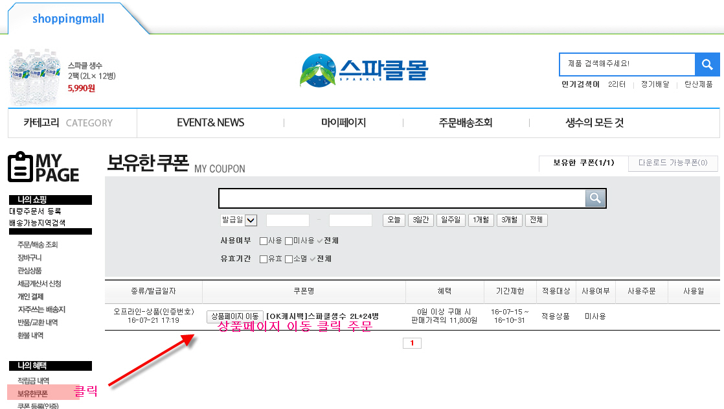This screenshot has height=409, width=724.
Task: Check the 미사용 checkbox
Action: click(x=289, y=241)
